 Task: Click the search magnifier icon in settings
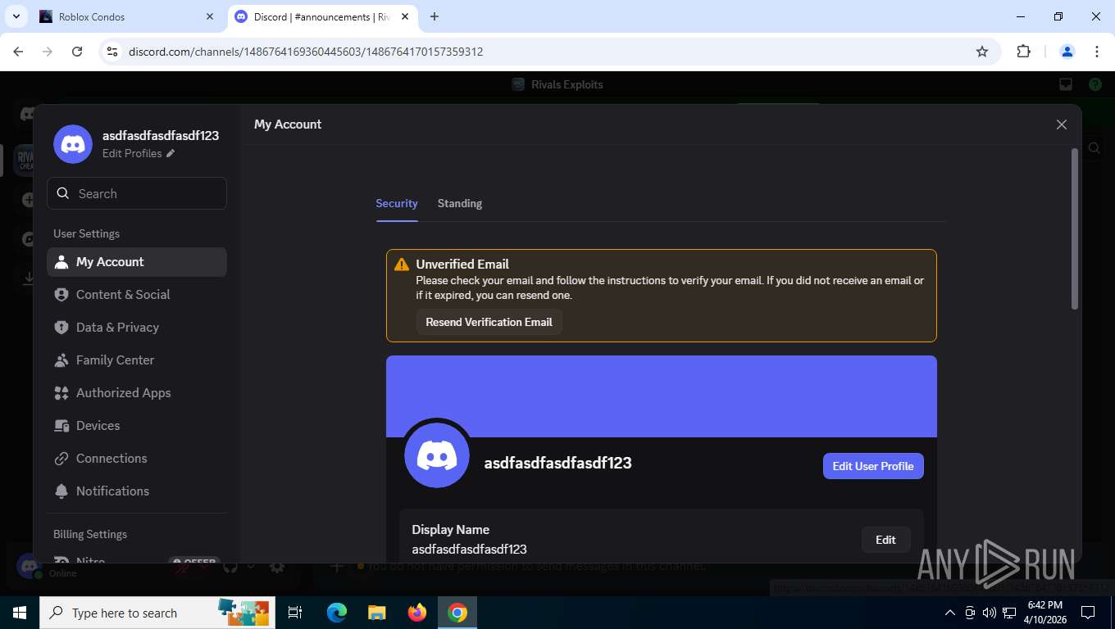(x=63, y=193)
